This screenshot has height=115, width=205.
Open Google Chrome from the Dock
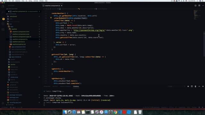(x=115, y=112)
